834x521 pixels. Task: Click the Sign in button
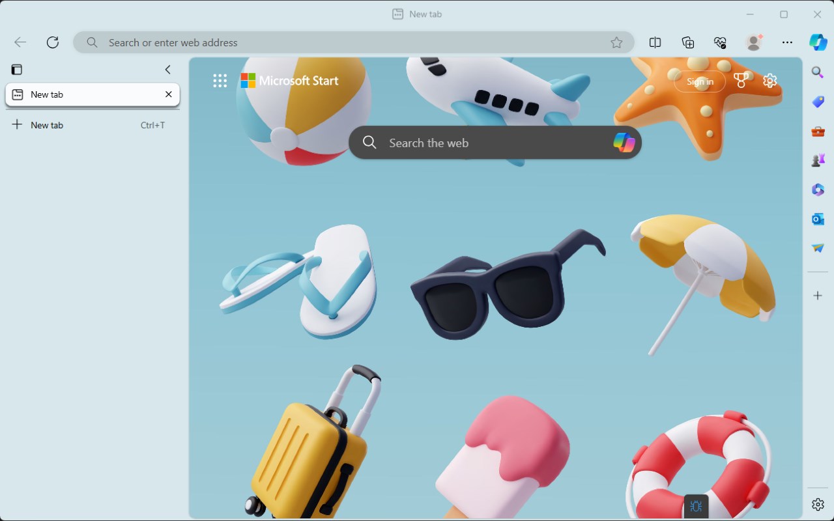[x=700, y=81]
